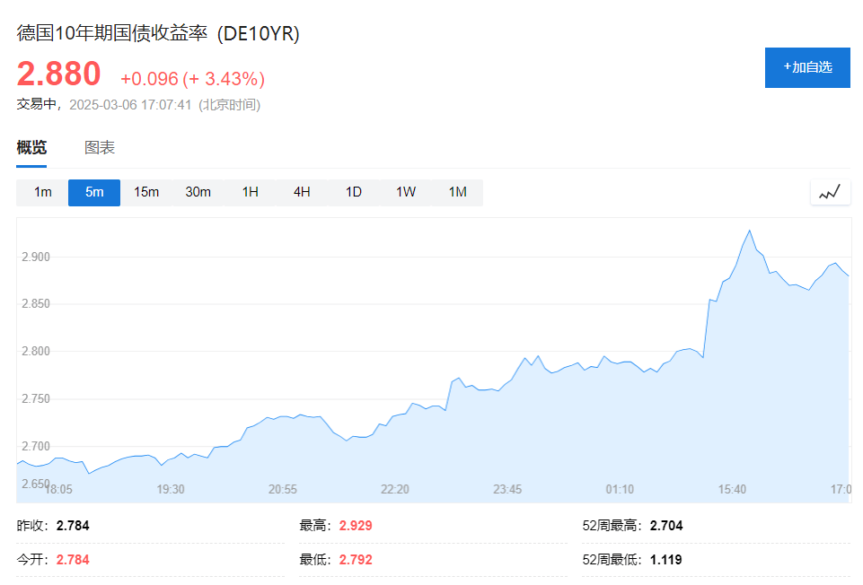Select the 30m timeframe

coord(198,191)
